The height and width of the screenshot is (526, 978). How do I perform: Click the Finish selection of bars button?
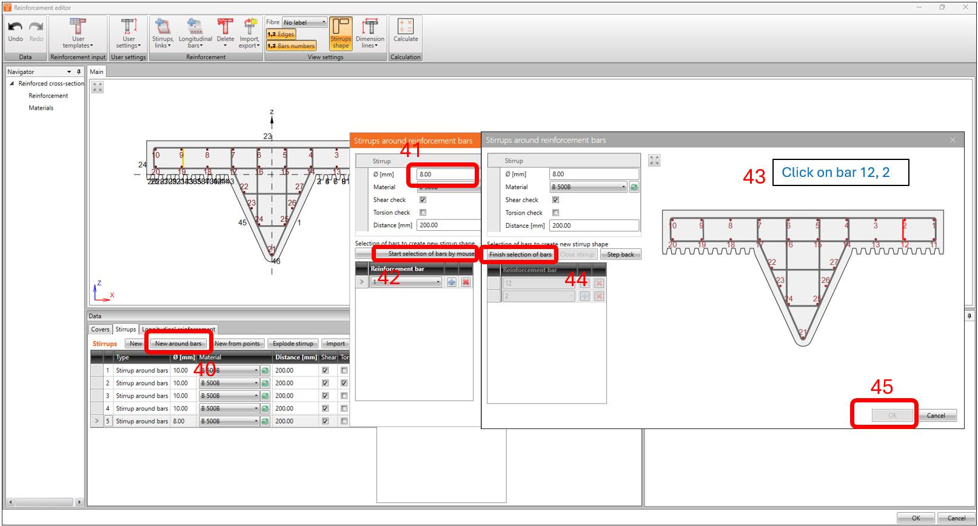click(520, 255)
